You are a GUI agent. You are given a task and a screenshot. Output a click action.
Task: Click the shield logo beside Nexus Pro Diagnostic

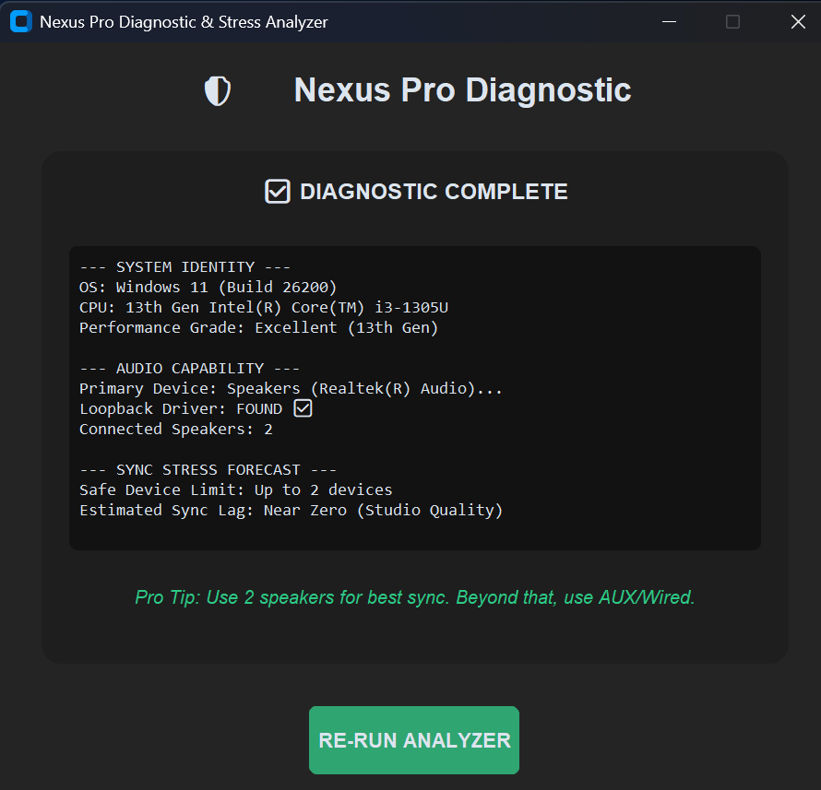(x=218, y=90)
